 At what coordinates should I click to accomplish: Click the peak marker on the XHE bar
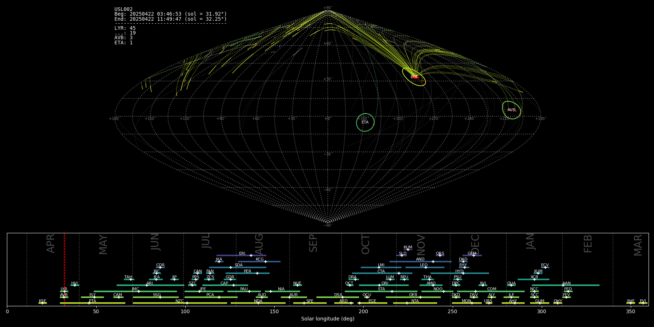coord(631,303)
